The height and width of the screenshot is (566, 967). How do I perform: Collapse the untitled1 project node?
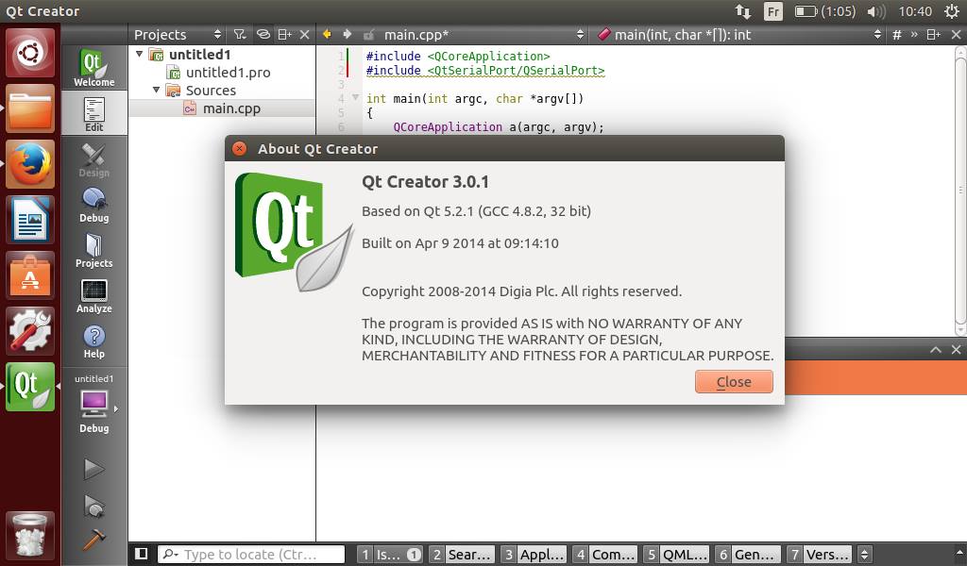(140, 54)
